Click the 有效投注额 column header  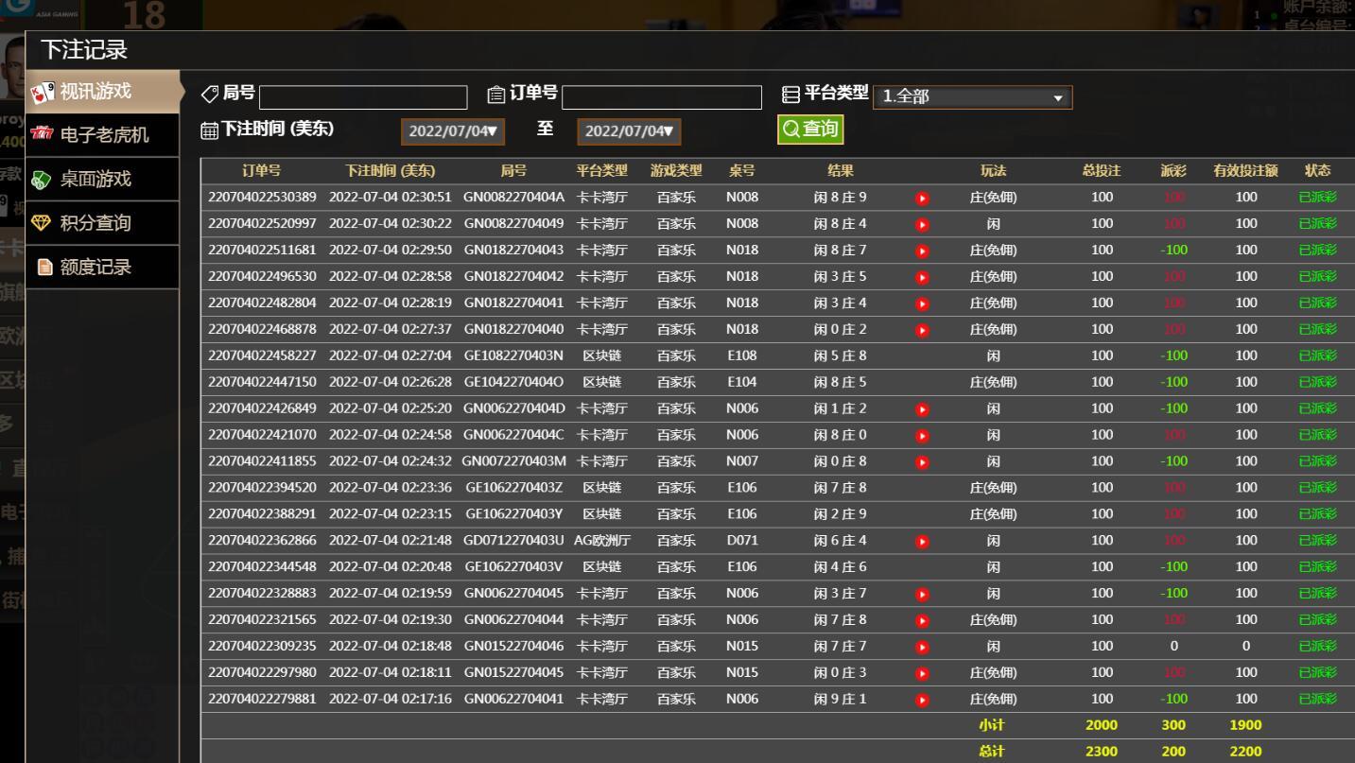[x=1245, y=171]
